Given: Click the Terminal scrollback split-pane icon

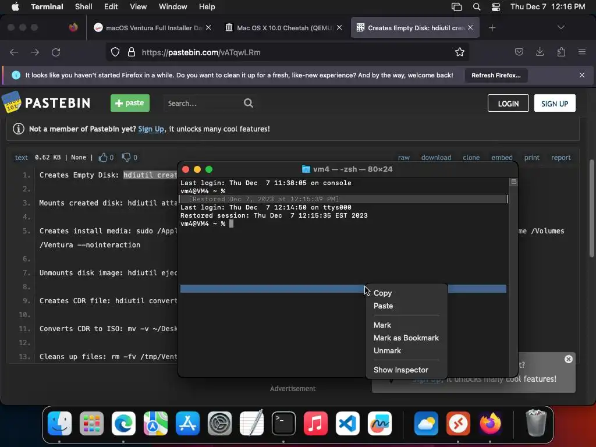Looking at the screenshot, I should coord(513,182).
